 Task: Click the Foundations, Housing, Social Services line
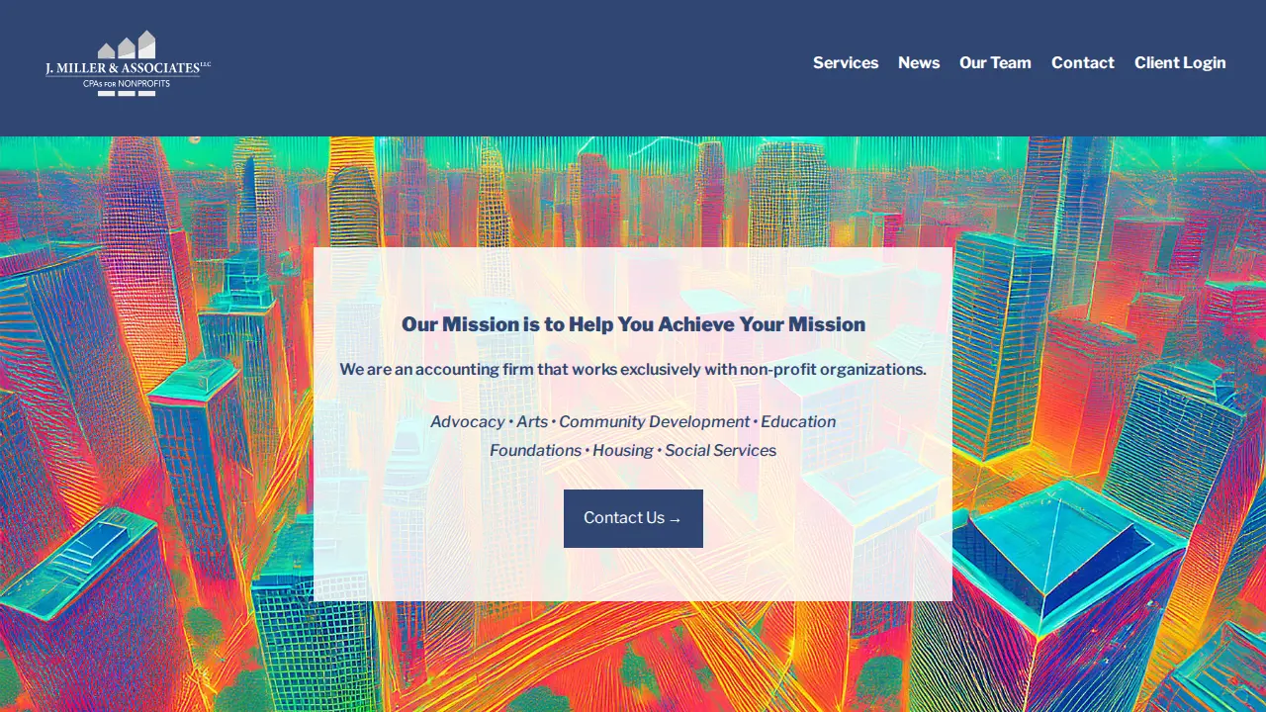[633, 451]
